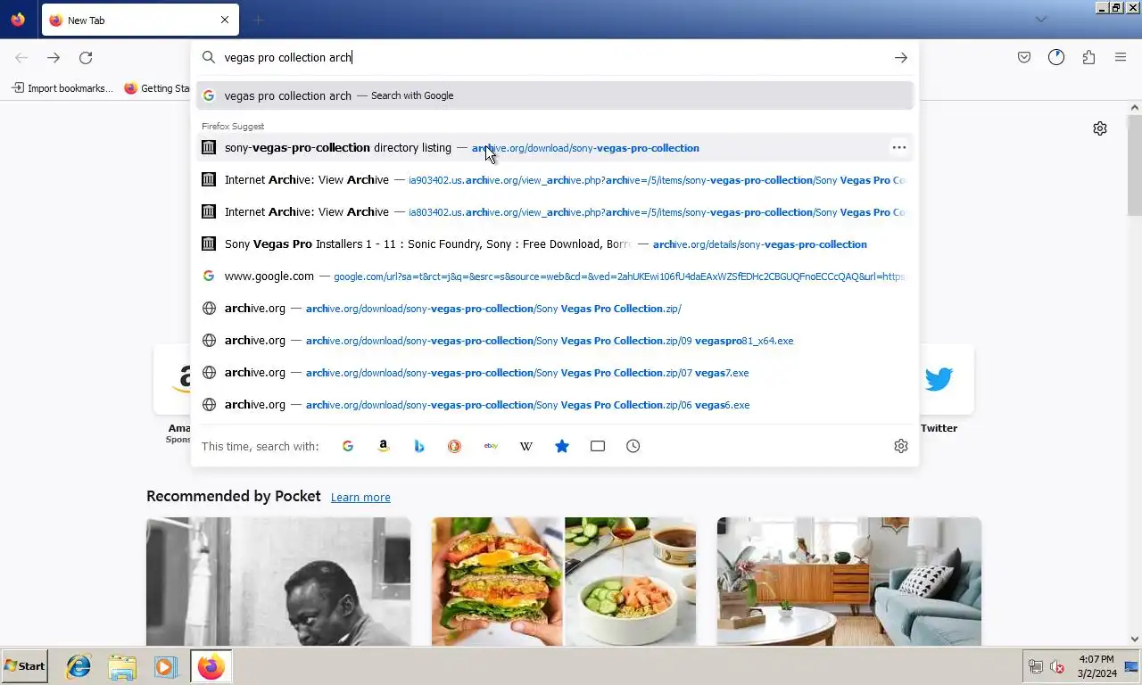Select ia903402.us.archive.org View Archive suggestion
Screen dimensions: 1142x685
[x=555, y=179]
